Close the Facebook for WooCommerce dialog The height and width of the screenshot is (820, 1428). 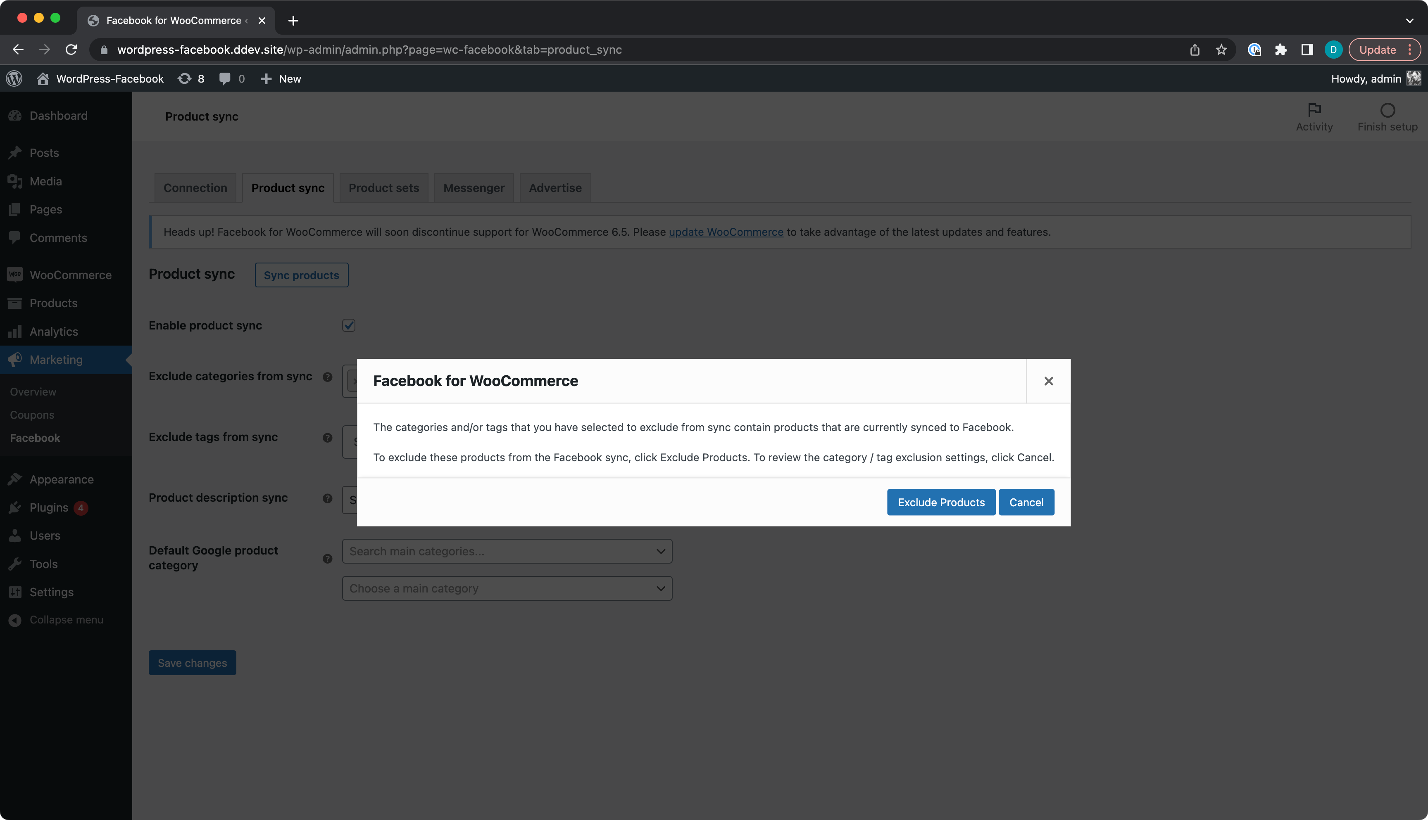point(1048,381)
